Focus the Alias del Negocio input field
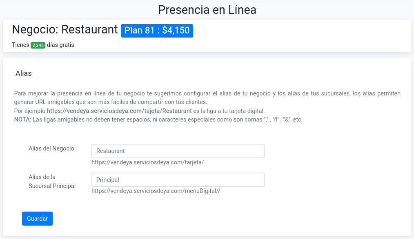 (x=178, y=151)
